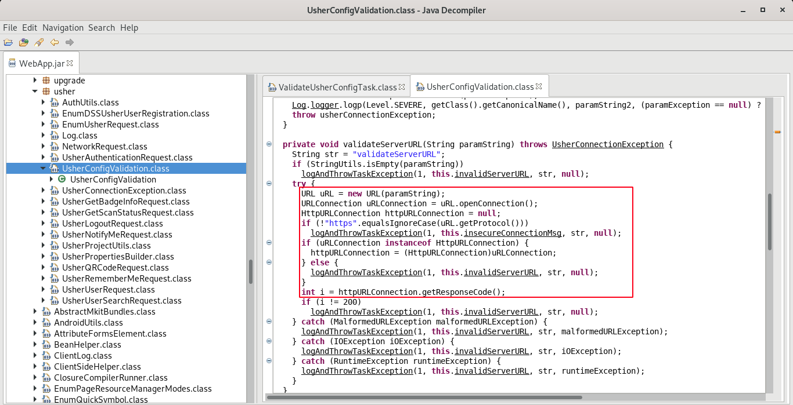Select UsherConnectionException.class in tree
The height and width of the screenshot is (405, 793).
124,191
